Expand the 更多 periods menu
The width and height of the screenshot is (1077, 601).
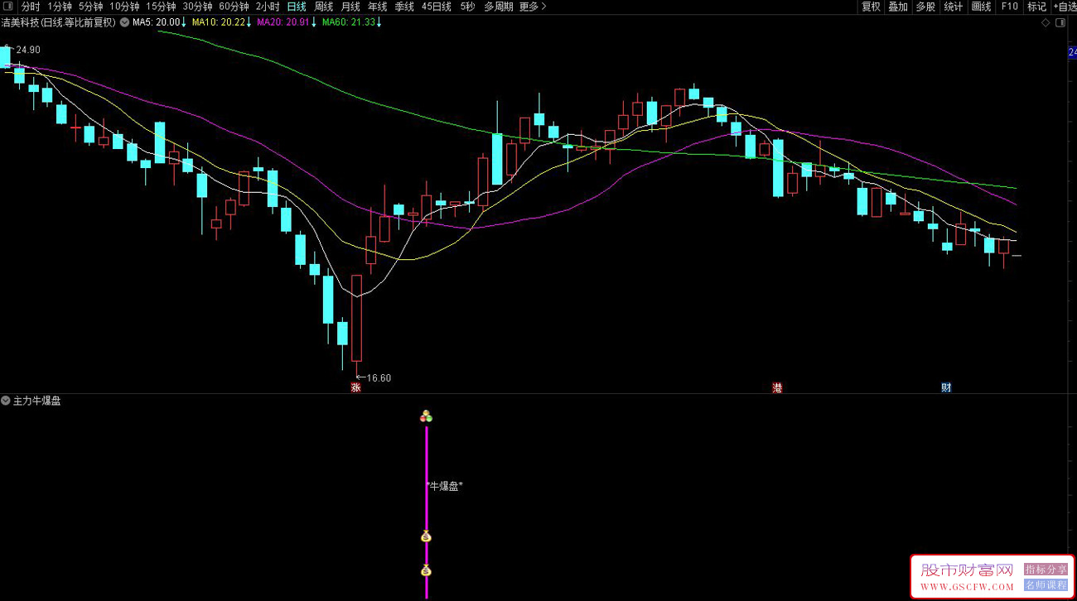(533, 7)
